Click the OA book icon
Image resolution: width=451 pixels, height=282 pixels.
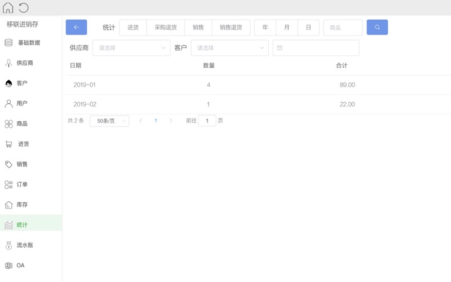tap(8, 265)
